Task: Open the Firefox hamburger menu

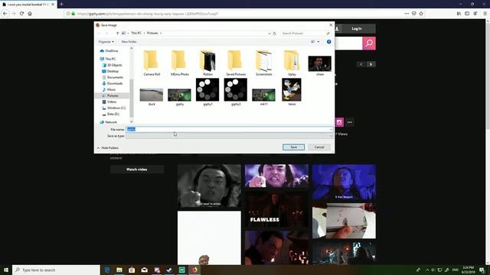Action: click(485, 14)
